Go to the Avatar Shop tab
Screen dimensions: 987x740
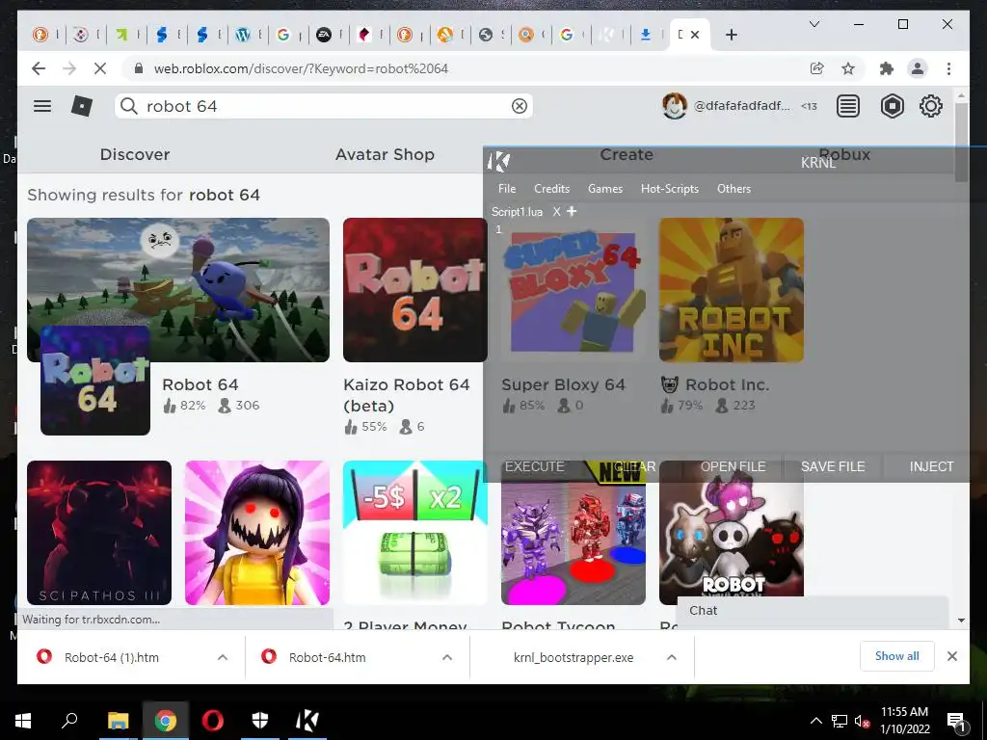385,154
